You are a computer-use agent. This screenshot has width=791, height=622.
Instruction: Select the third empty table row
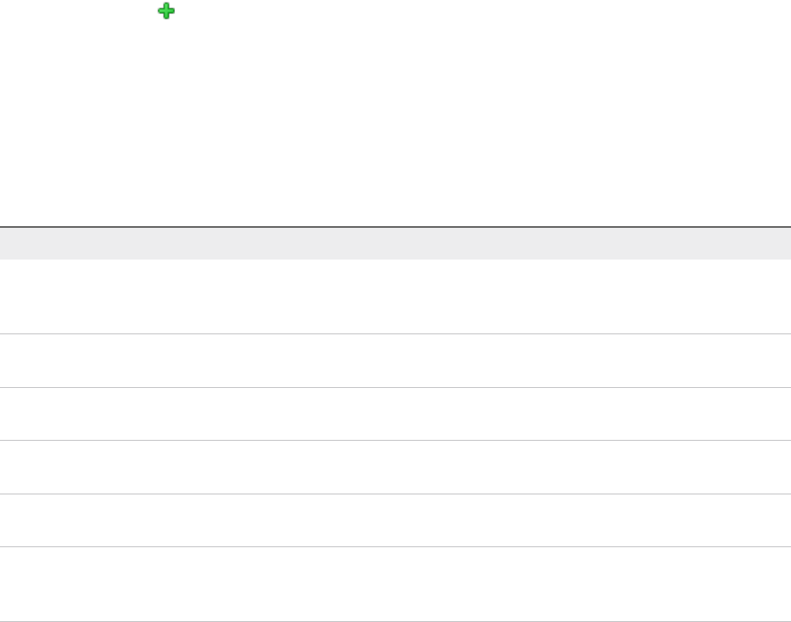[395, 413]
